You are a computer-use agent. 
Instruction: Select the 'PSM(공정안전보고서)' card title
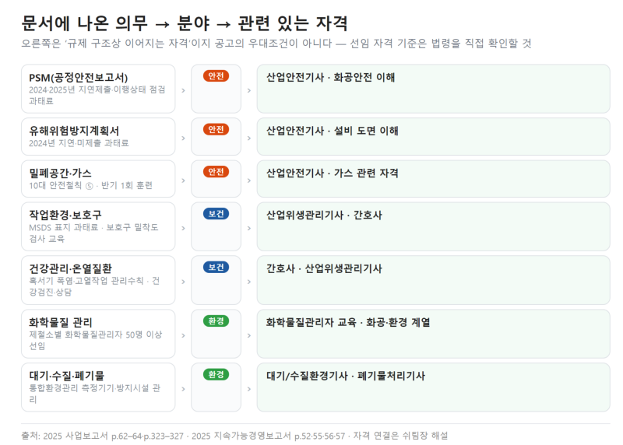click(x=79, y=78)
